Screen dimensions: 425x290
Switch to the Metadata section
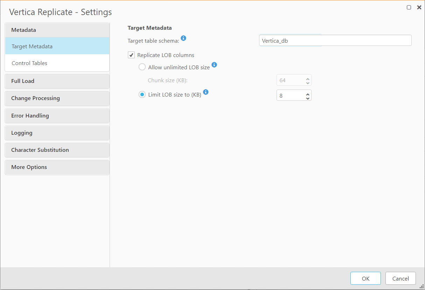pos(57,30)
